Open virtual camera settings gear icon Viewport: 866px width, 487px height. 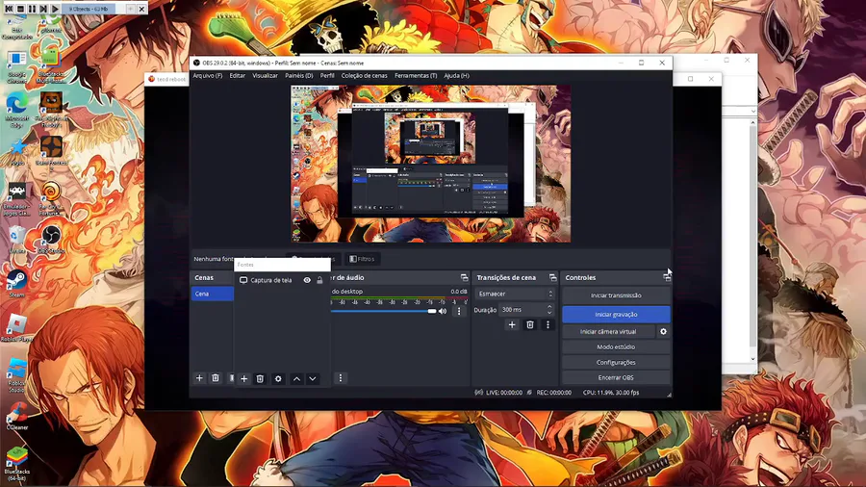[x=663, y=332]
